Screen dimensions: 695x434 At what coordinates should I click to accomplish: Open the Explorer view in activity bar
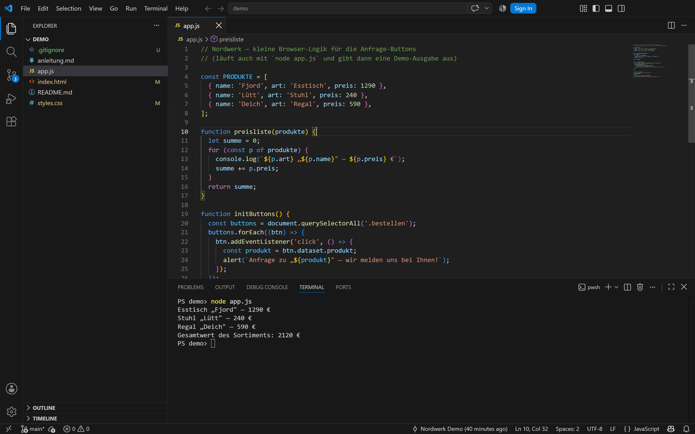[x=12, y=28]
